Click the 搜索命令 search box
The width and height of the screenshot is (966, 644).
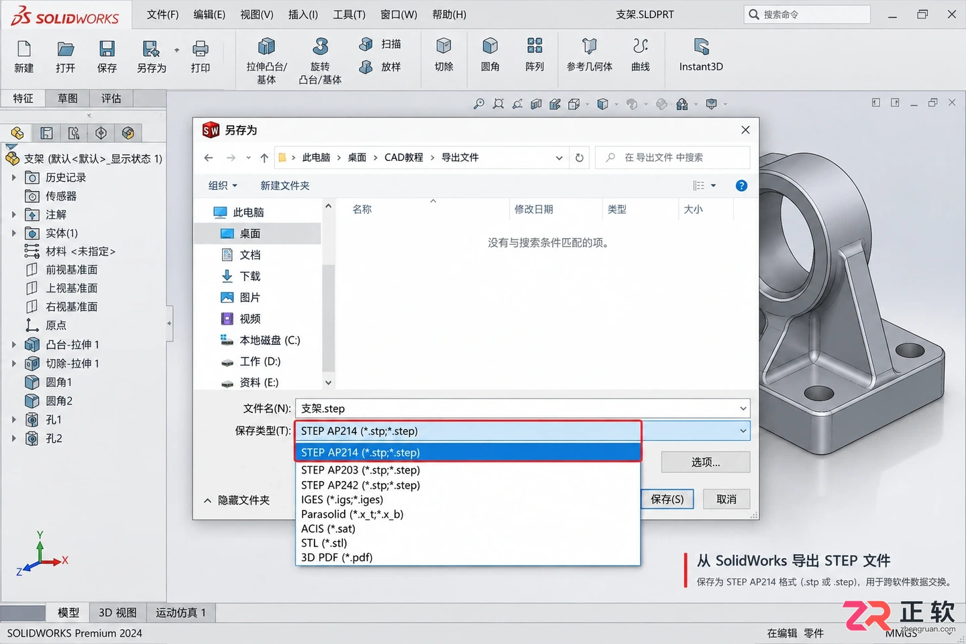click(807, 14)
